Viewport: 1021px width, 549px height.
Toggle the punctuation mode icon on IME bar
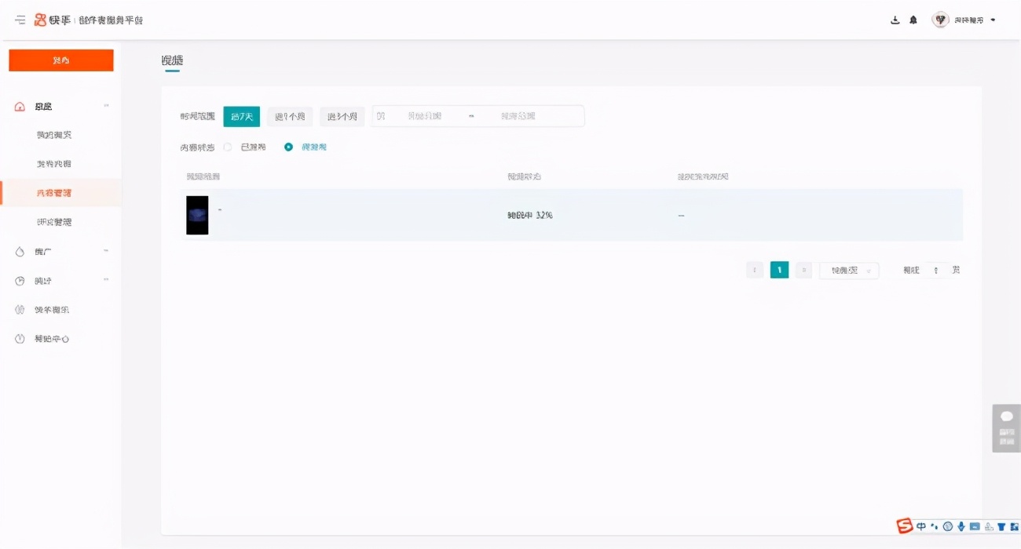pyautogui.click(x=934, y=526)
